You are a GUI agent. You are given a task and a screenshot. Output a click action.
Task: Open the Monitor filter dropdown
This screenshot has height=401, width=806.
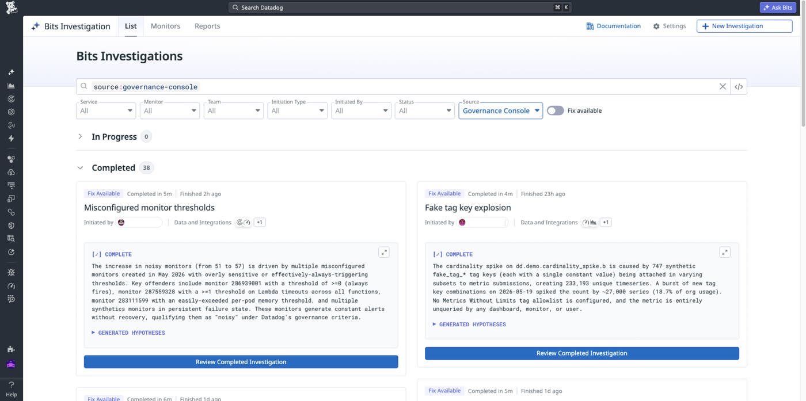[x=169, y=110]
